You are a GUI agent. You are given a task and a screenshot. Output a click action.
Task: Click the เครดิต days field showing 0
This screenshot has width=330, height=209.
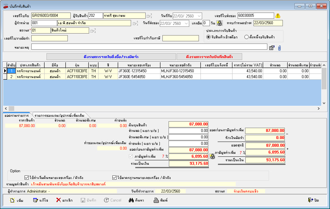tap(206, 23)
